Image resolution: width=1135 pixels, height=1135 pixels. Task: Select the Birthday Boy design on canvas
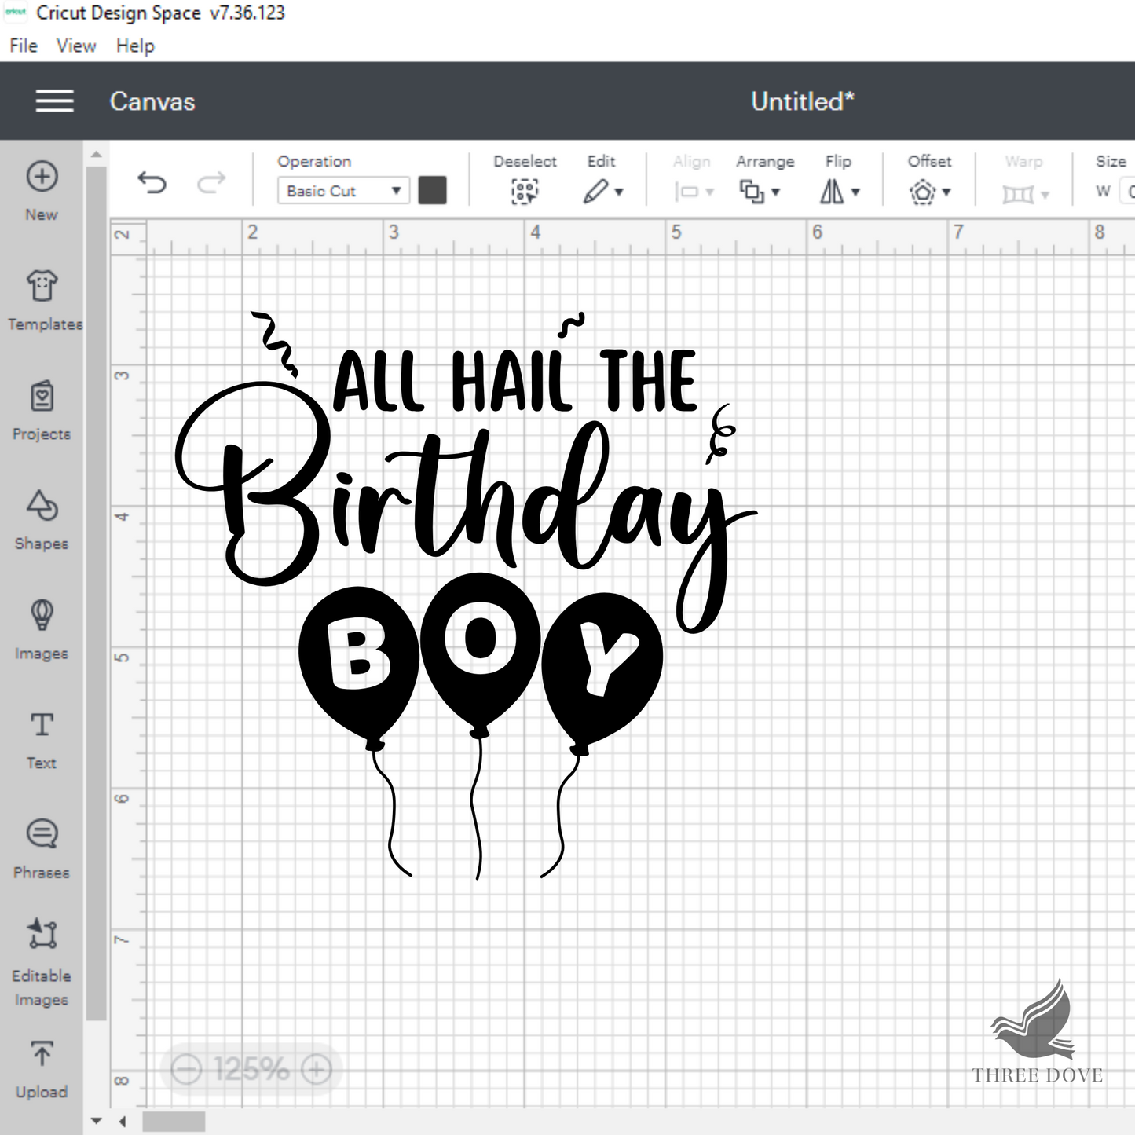(466, 595)
